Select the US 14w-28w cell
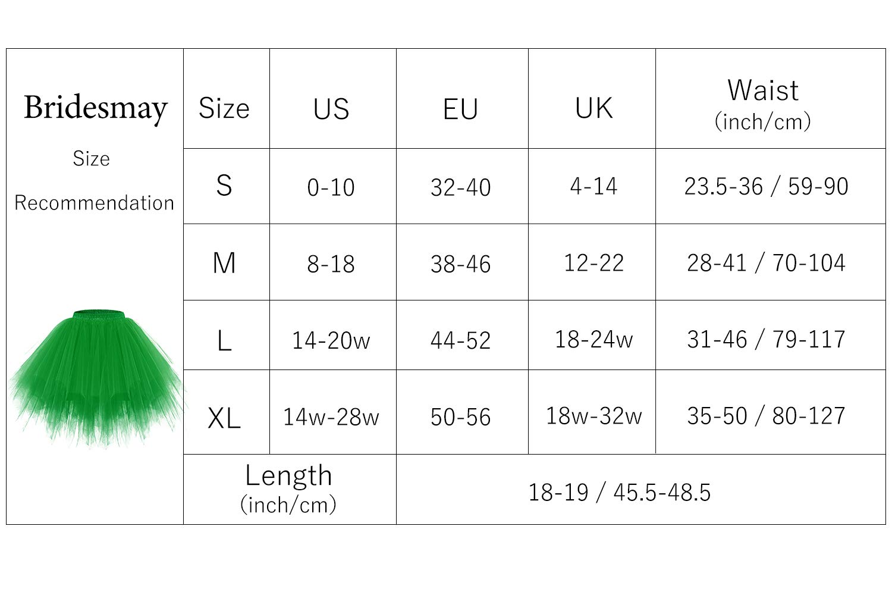892x595 pixels. pos(331,416)
